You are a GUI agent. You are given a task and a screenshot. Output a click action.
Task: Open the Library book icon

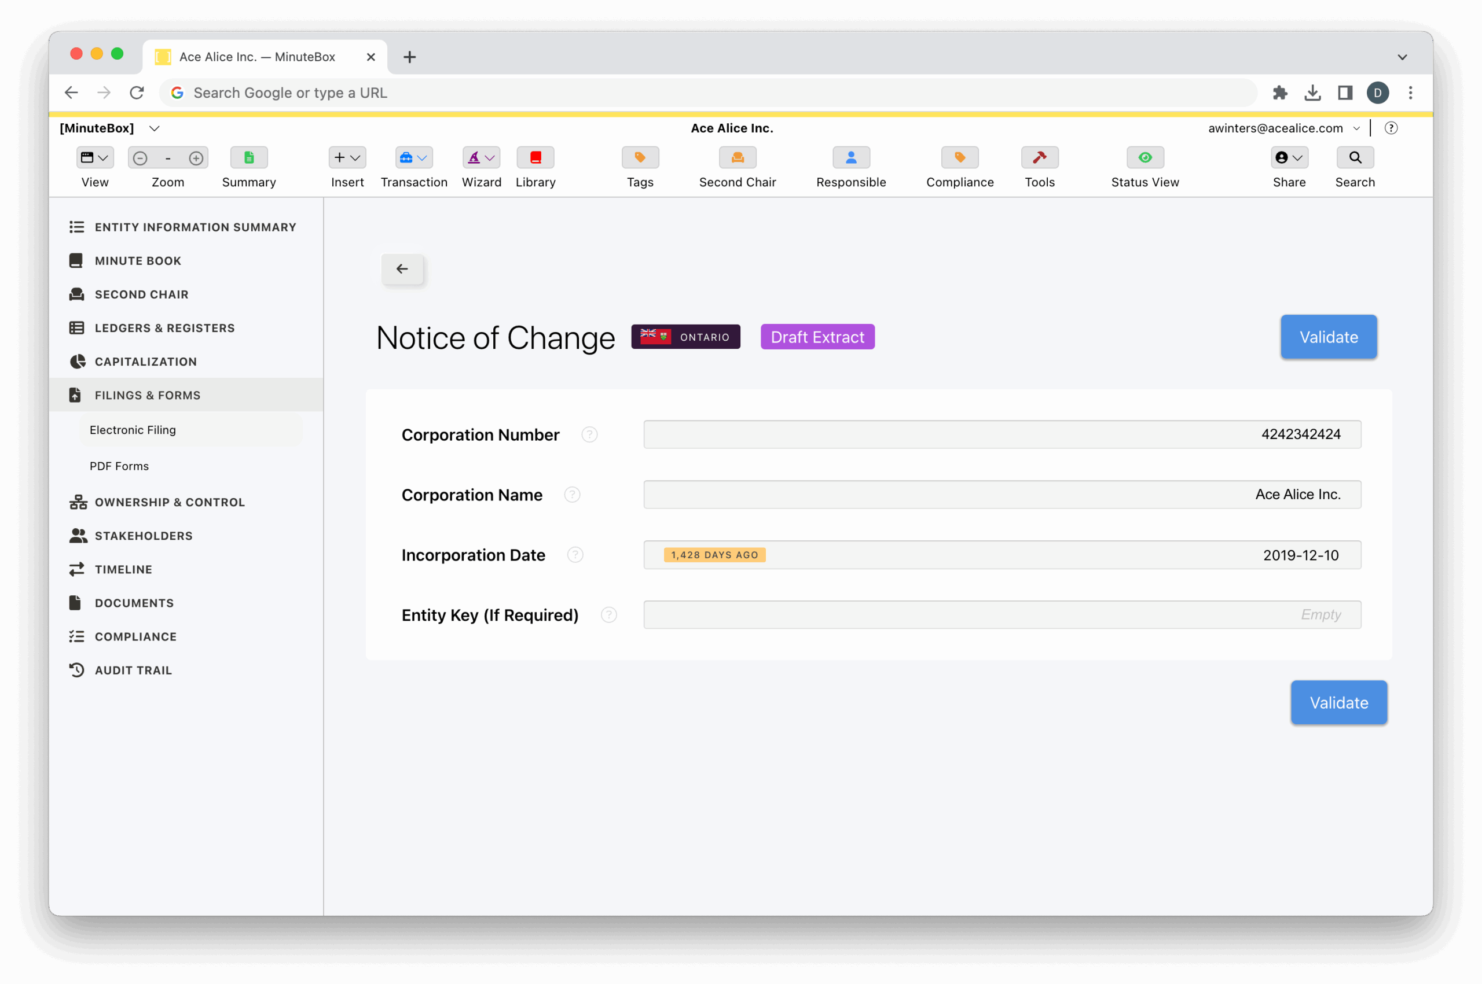tap(535, 157)
